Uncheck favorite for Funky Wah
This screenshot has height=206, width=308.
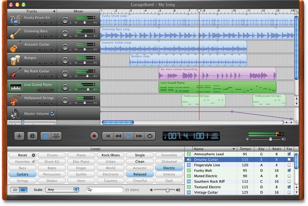289,170
